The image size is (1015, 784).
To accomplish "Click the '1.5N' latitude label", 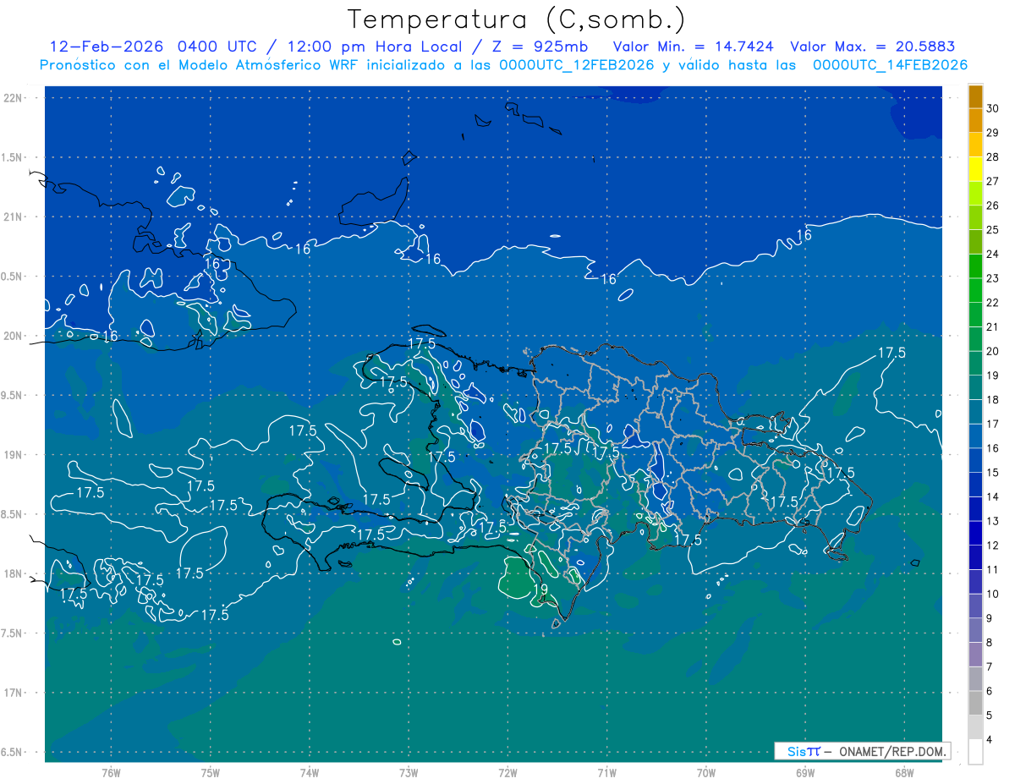I will (x=13, y=157).
